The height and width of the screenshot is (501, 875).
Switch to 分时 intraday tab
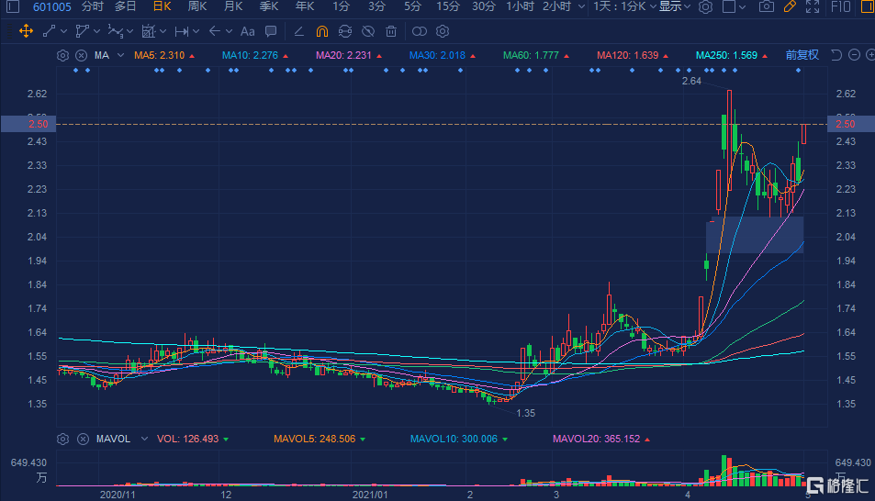coord(92,6)
